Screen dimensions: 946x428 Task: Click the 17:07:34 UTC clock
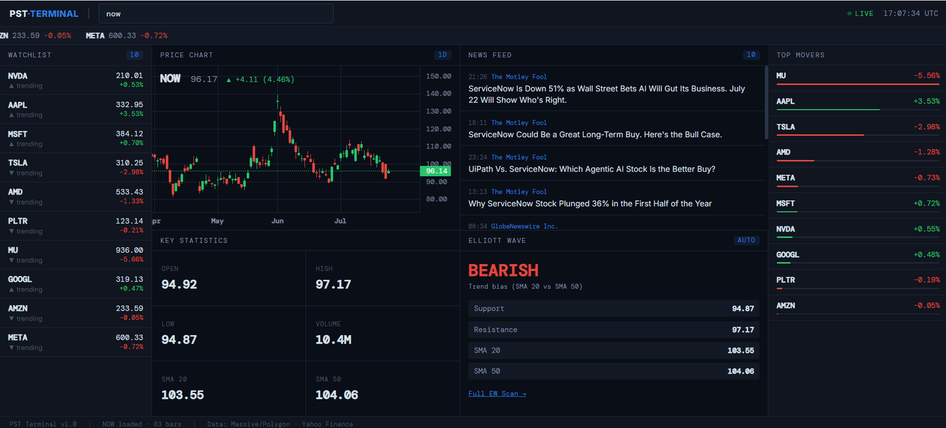click(911, 14)
